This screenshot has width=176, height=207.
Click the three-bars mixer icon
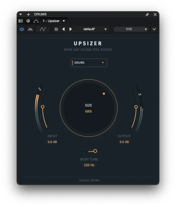tap(21, 21)
